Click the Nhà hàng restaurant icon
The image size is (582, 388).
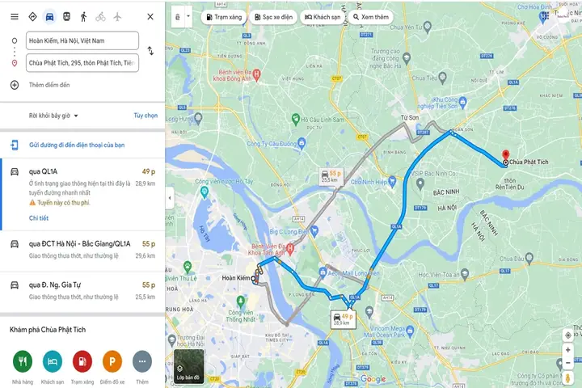pos(23,361)
